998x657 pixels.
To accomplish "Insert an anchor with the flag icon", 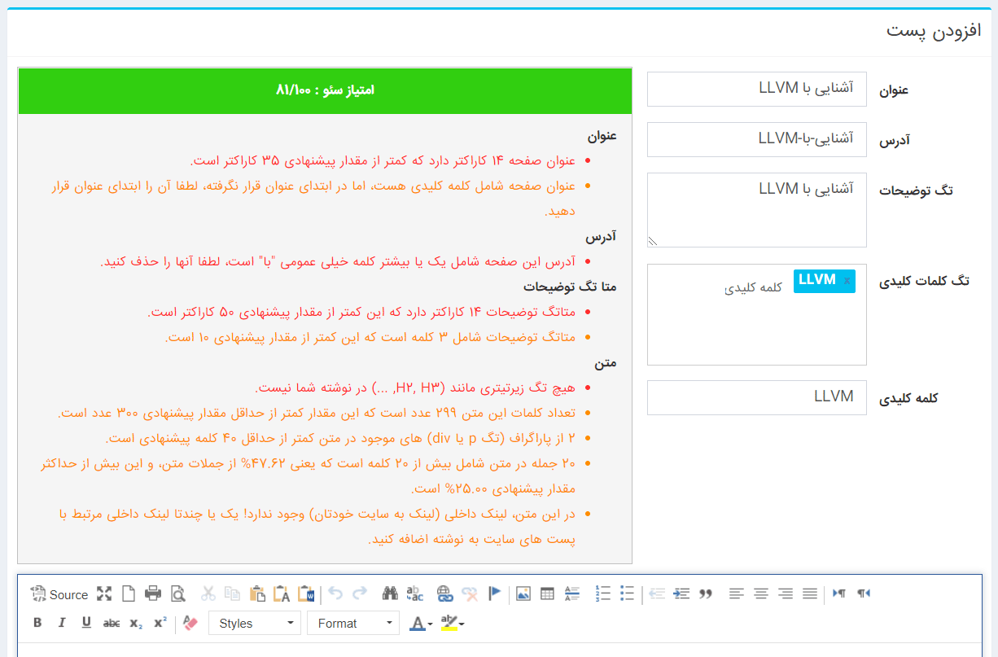I will [x=493, y=593].
